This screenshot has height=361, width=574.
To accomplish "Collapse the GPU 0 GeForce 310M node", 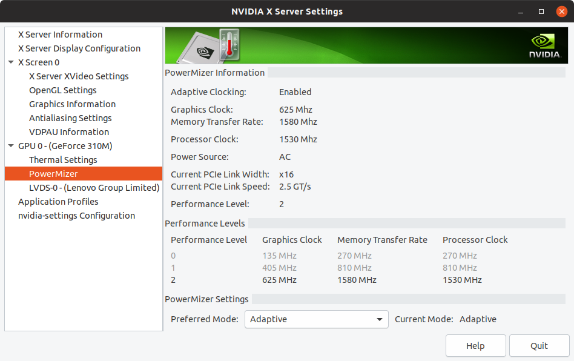I will [x=11, y=146].
